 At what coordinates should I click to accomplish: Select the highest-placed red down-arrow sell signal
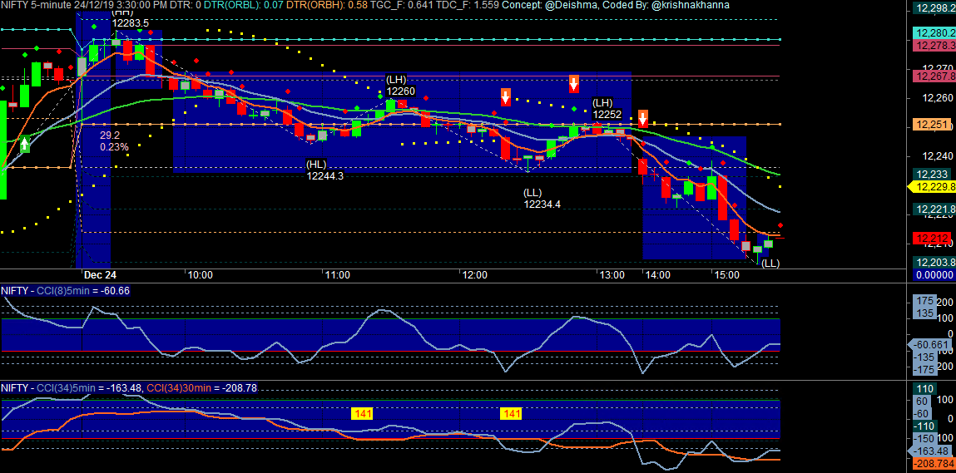click(x=574, y=83)
